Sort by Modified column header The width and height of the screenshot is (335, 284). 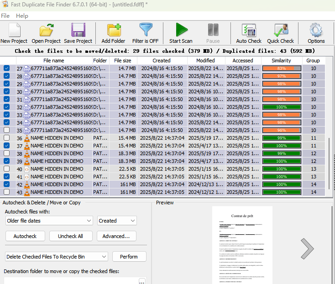(x=206, y=61)
